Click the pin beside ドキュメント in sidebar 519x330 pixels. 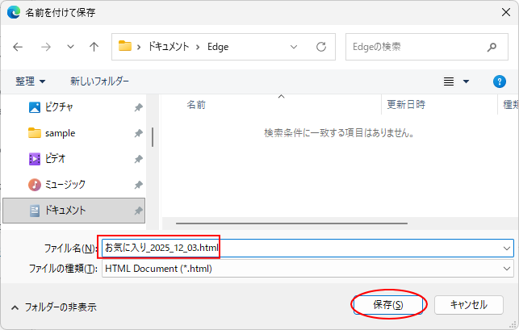coord(138,211)
